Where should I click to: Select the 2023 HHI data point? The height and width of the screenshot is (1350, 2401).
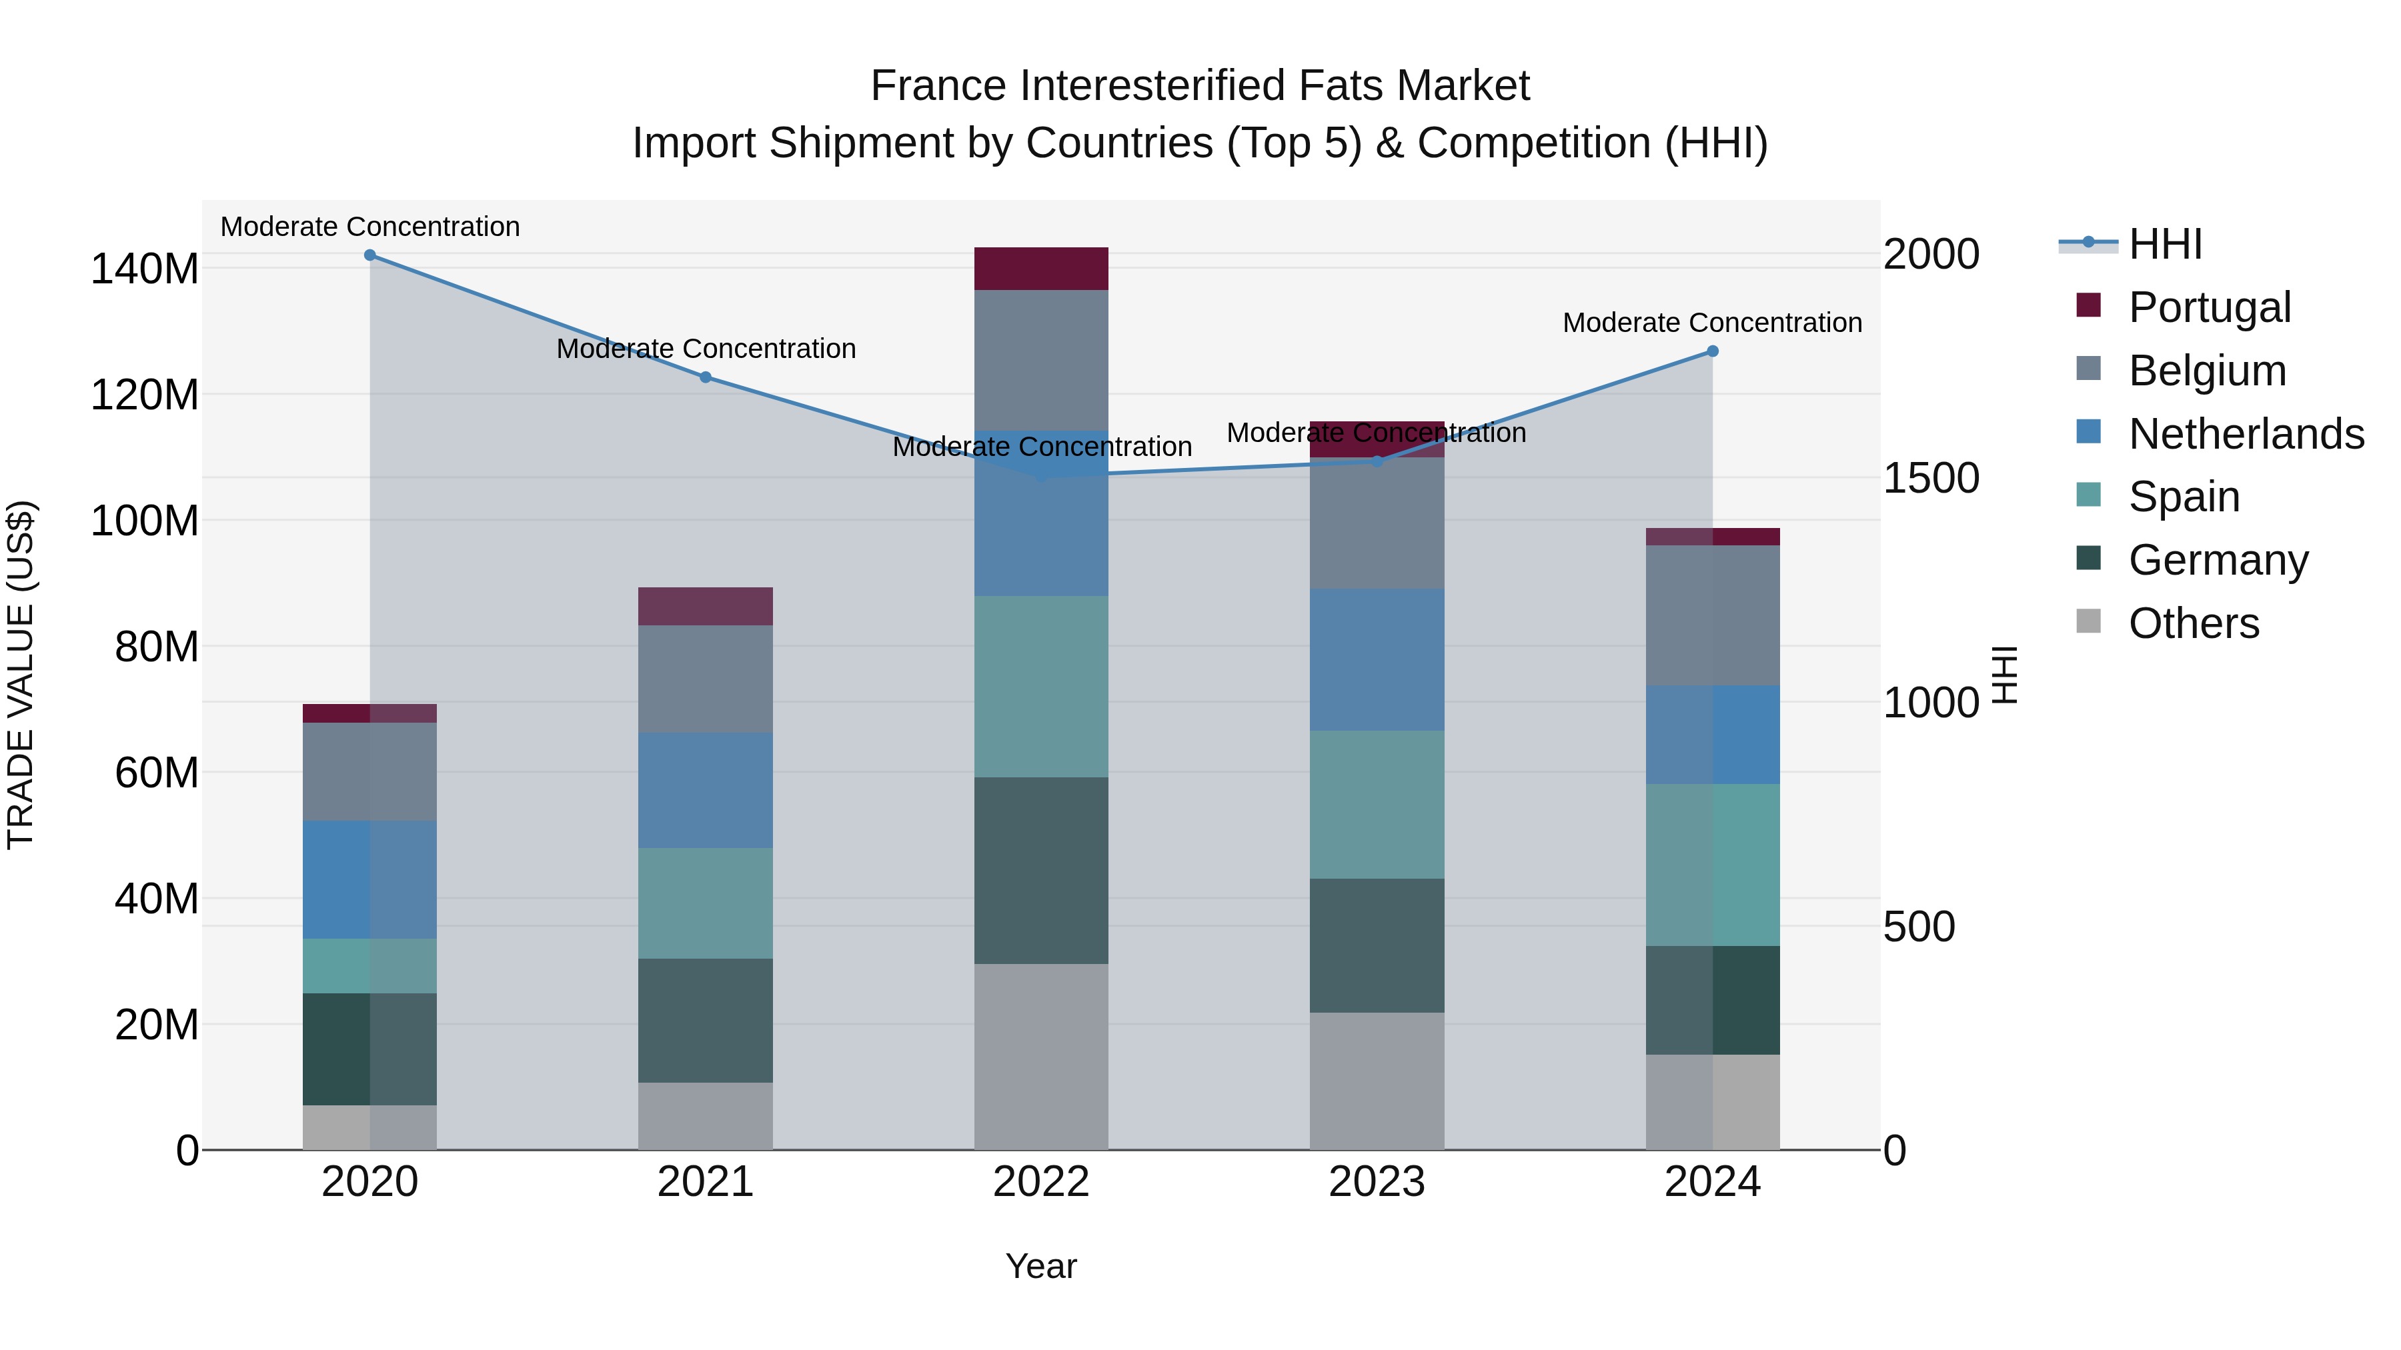point(1378,461)
